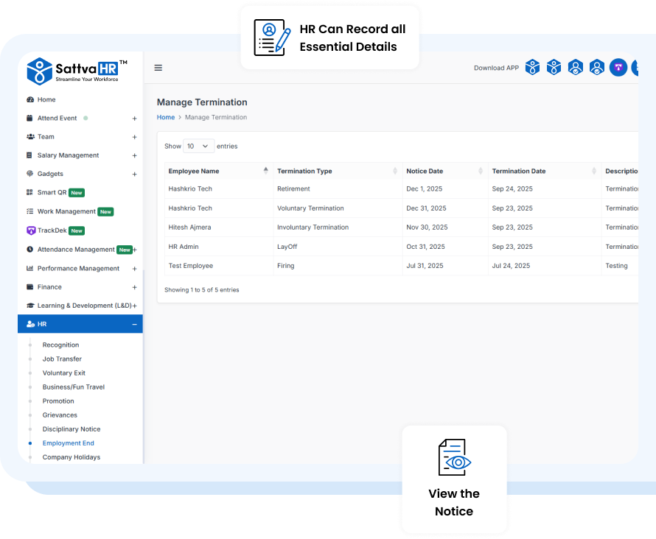Click the purple app download icon in the header

tap(618, 67)
